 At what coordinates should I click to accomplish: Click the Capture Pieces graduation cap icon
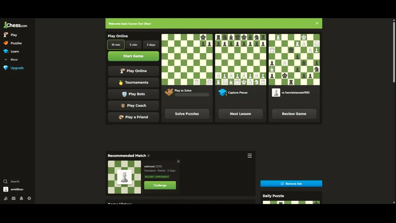pyautogui.click(x=222, y=92)
